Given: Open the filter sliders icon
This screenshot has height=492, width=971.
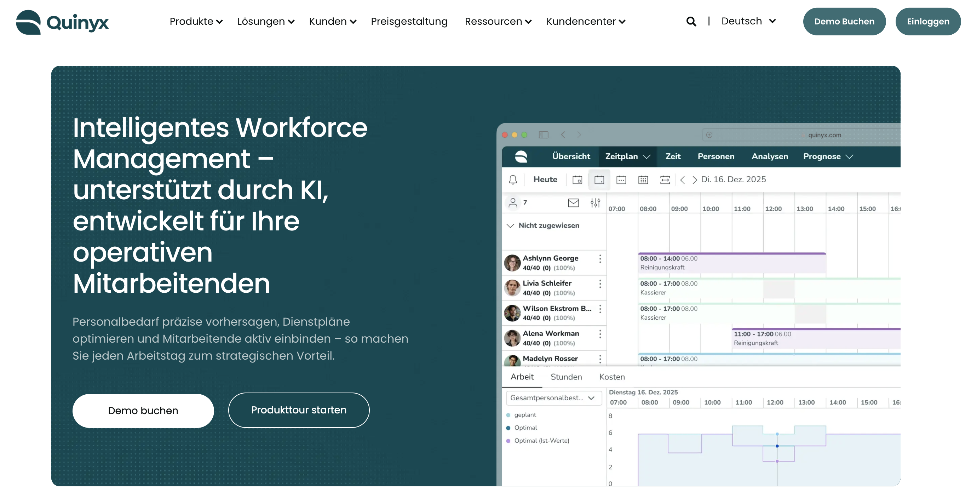Looking at the screenshot, I should tap(595, 203).
